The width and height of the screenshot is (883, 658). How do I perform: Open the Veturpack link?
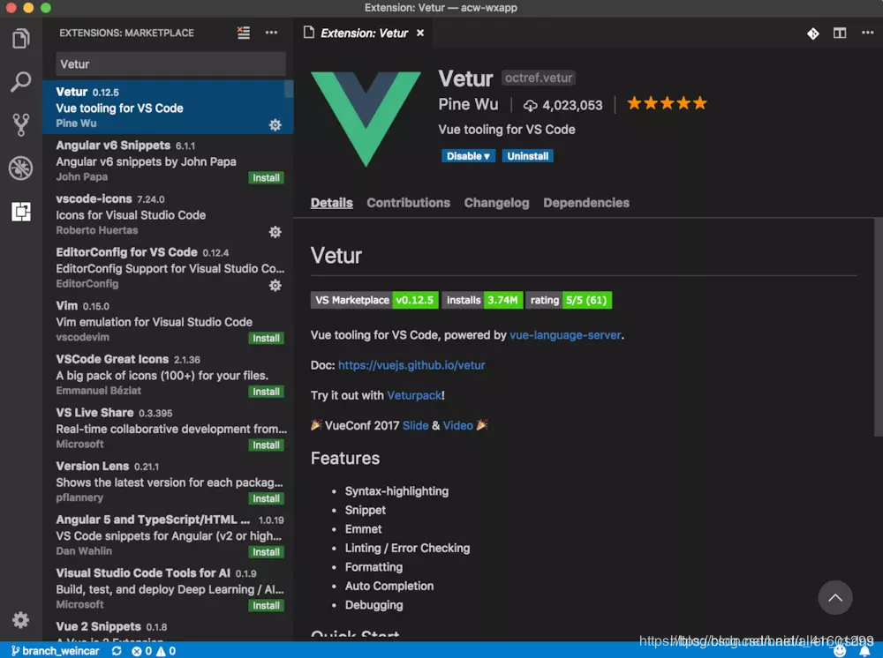point(414,395)
